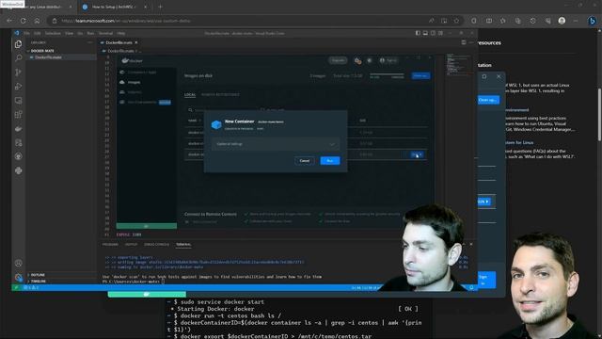Expand Optional settings in New Container dialog
This screenshot has width=602, height=339.
coord(276,144)
